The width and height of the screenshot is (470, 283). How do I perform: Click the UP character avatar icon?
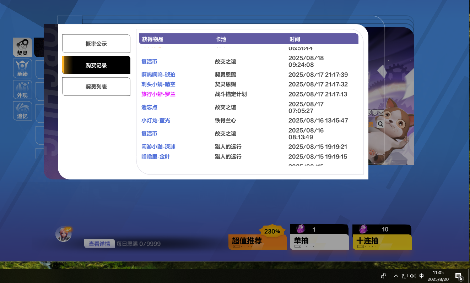pyautogui.click(x=64, y=234)
